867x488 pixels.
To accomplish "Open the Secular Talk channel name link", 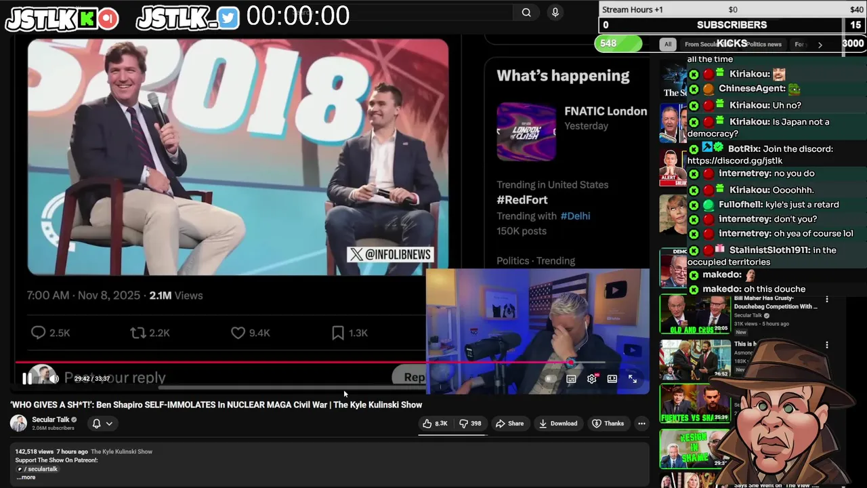I will pos(50,420).
